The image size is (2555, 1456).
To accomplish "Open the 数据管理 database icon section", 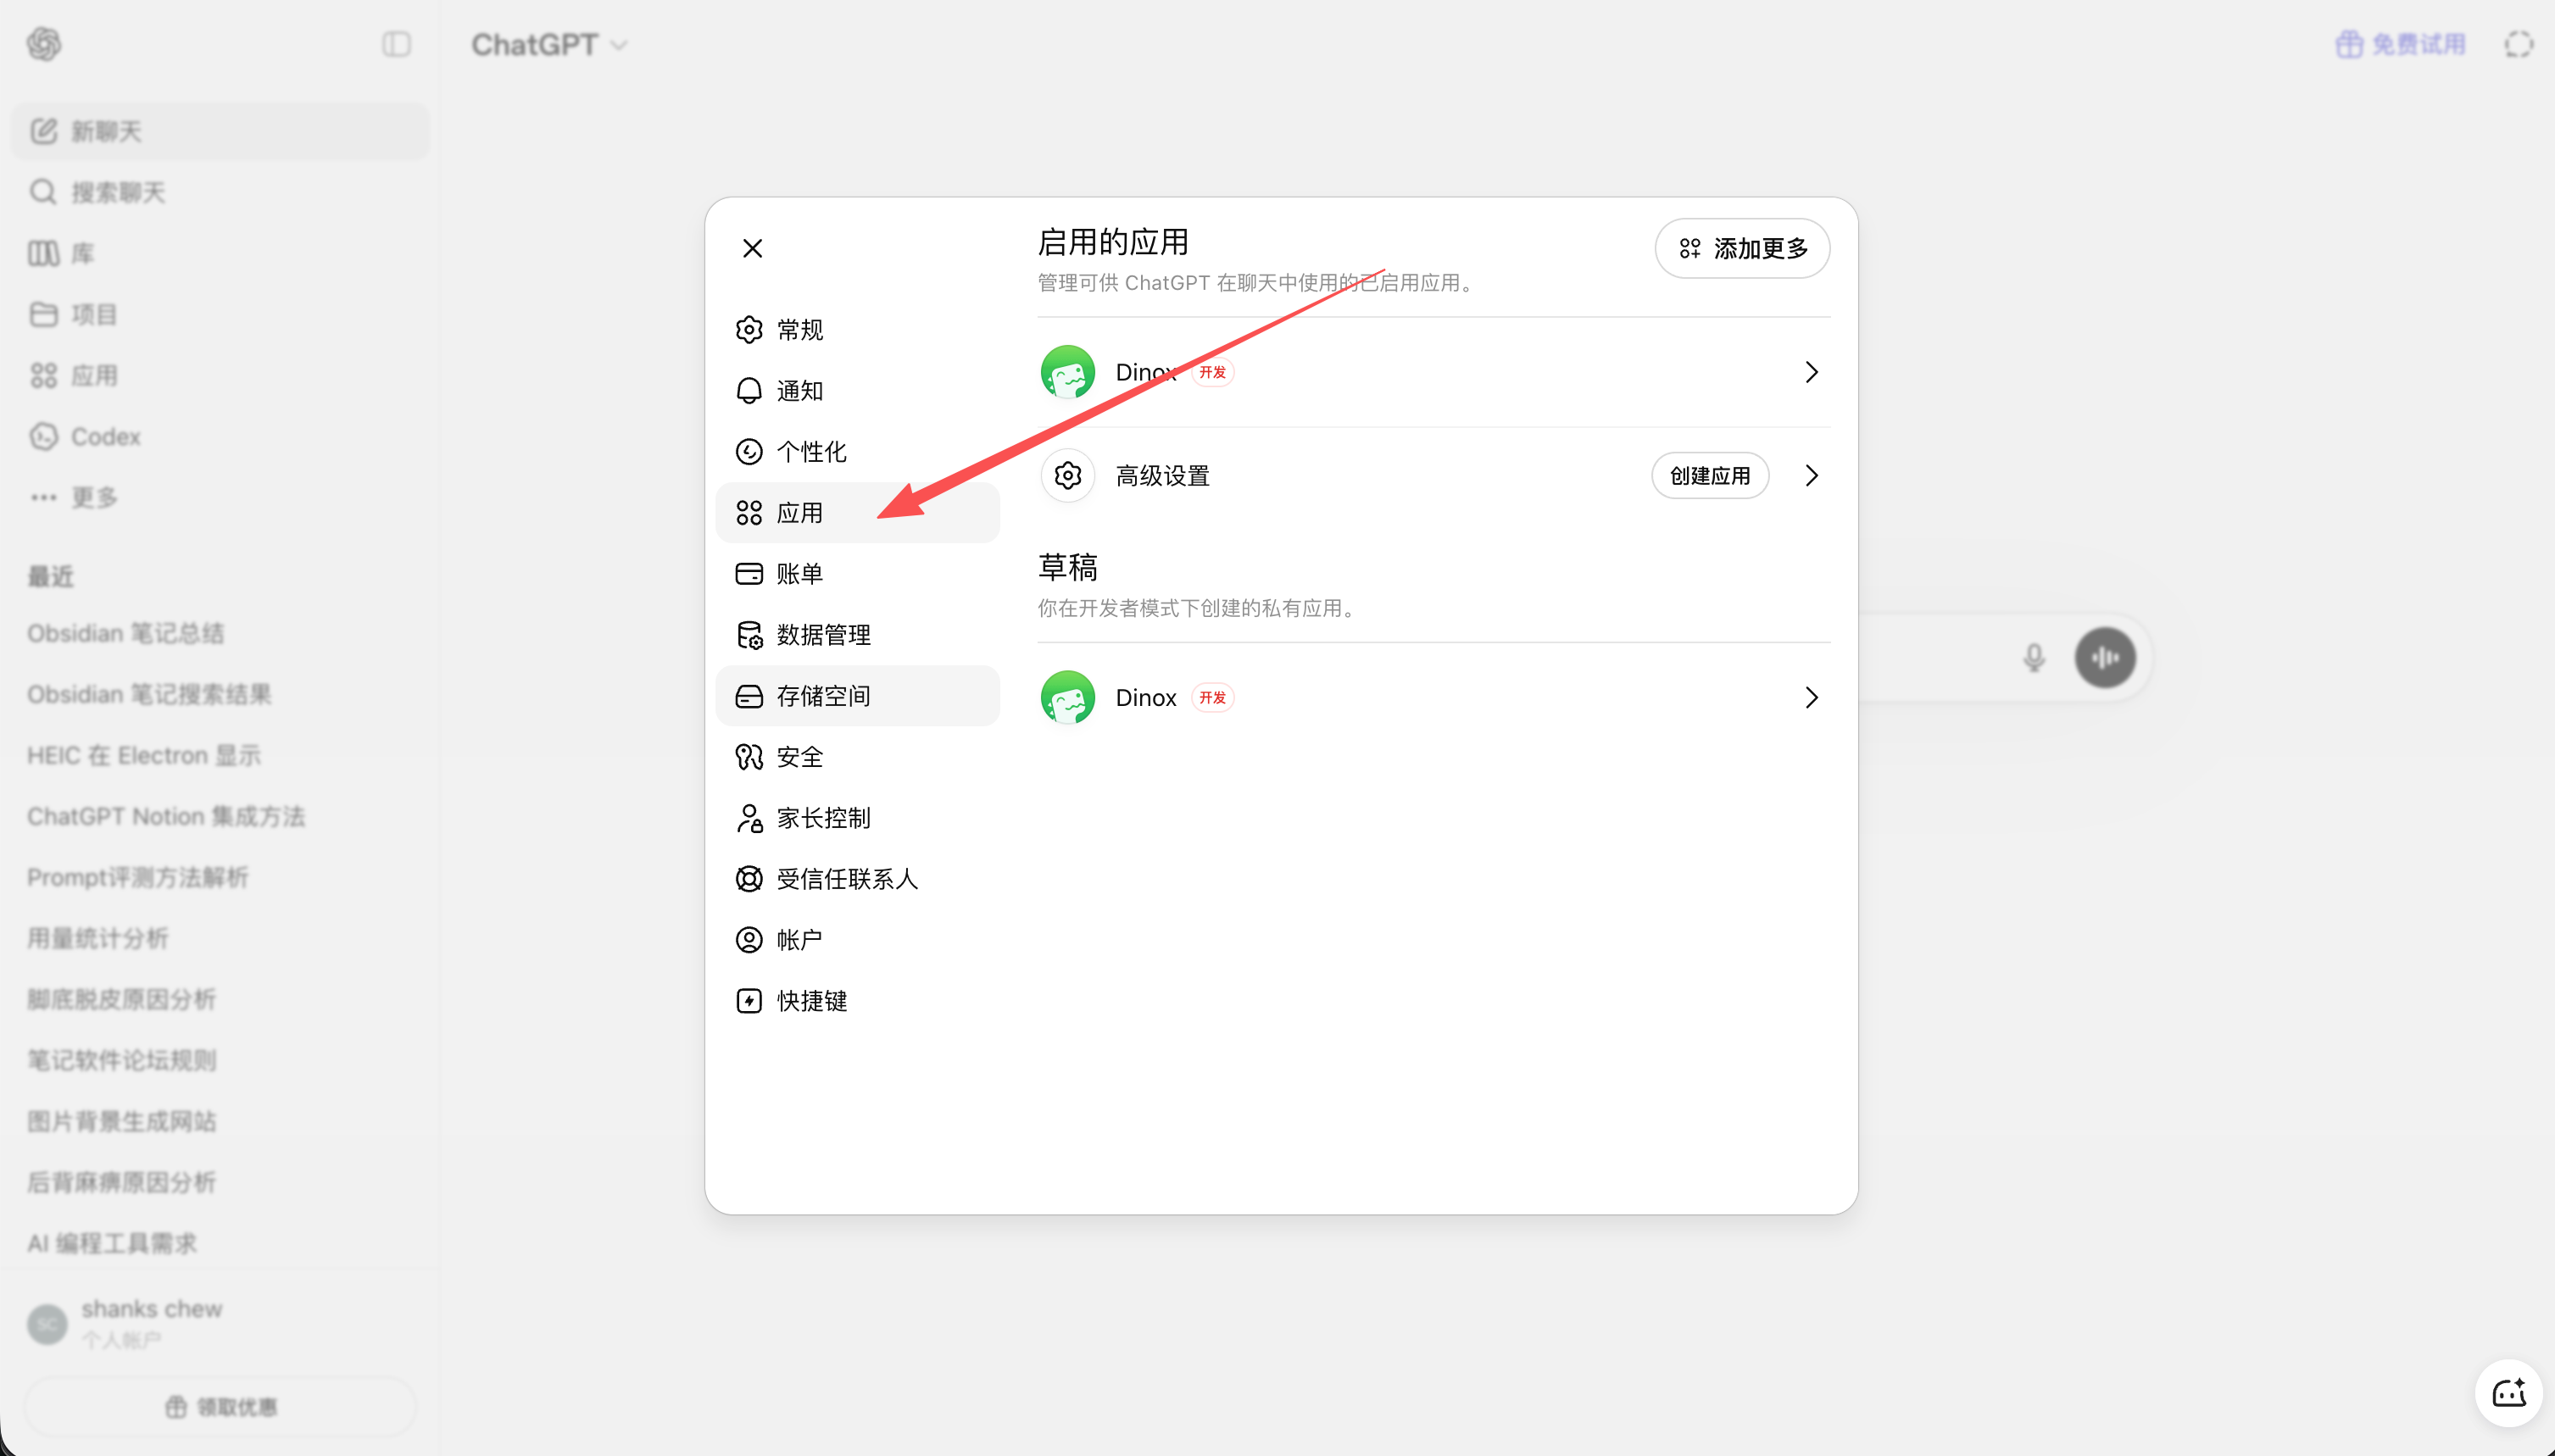I will [857, 634].
